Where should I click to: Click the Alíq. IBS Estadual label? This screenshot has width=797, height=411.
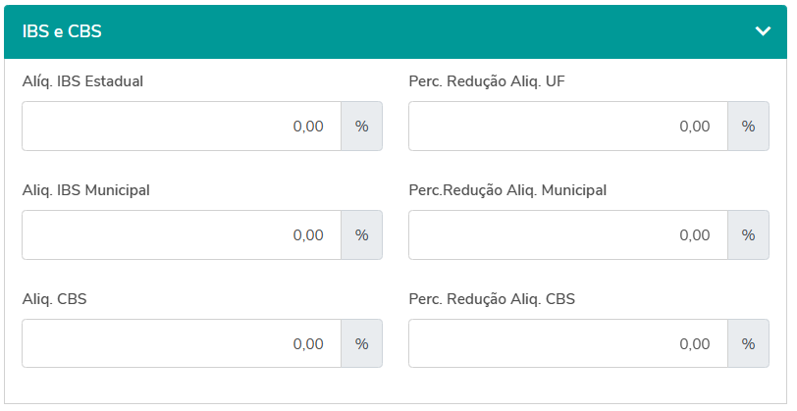click(x=82, y=81)
